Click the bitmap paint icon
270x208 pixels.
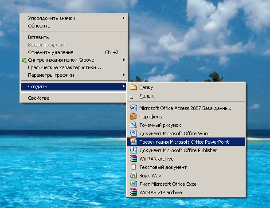[x=133, y=125]
